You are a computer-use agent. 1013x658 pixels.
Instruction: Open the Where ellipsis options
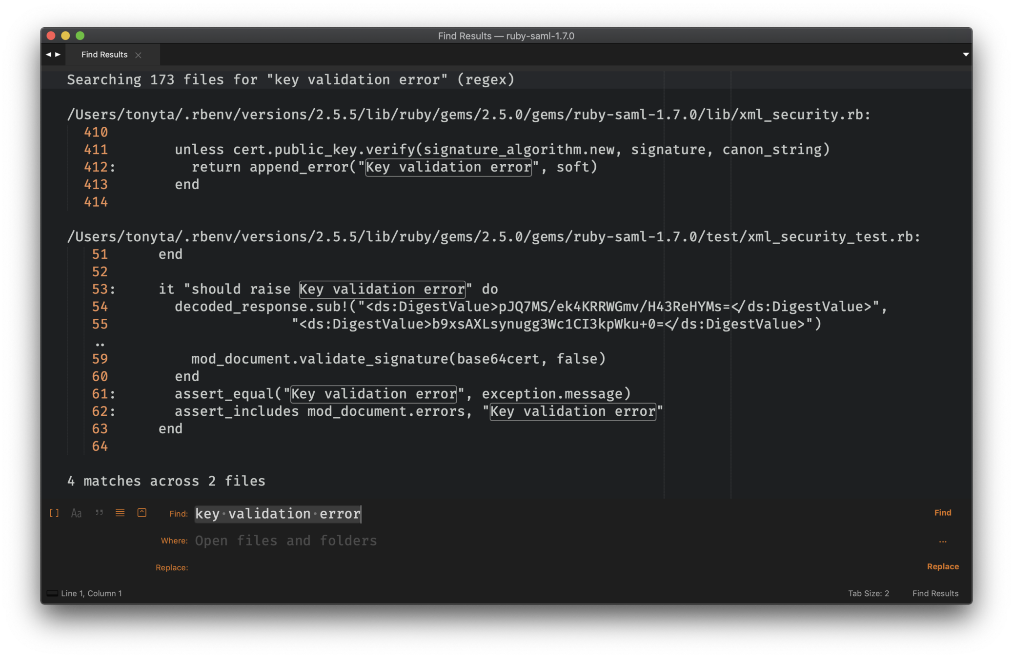tap(942, 541)
